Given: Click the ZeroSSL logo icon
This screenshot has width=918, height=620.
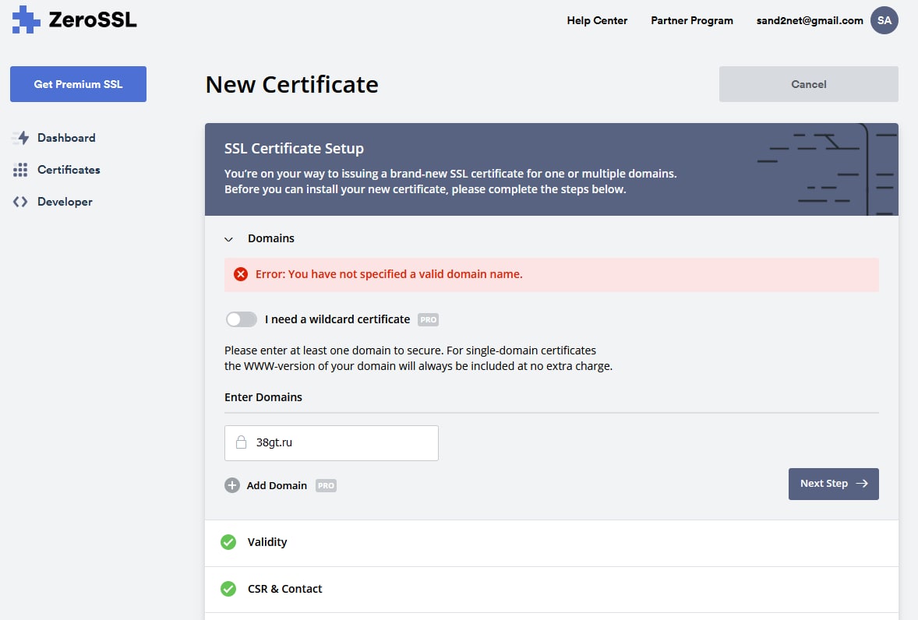Looking at the screenshot, I should point(26,20).
